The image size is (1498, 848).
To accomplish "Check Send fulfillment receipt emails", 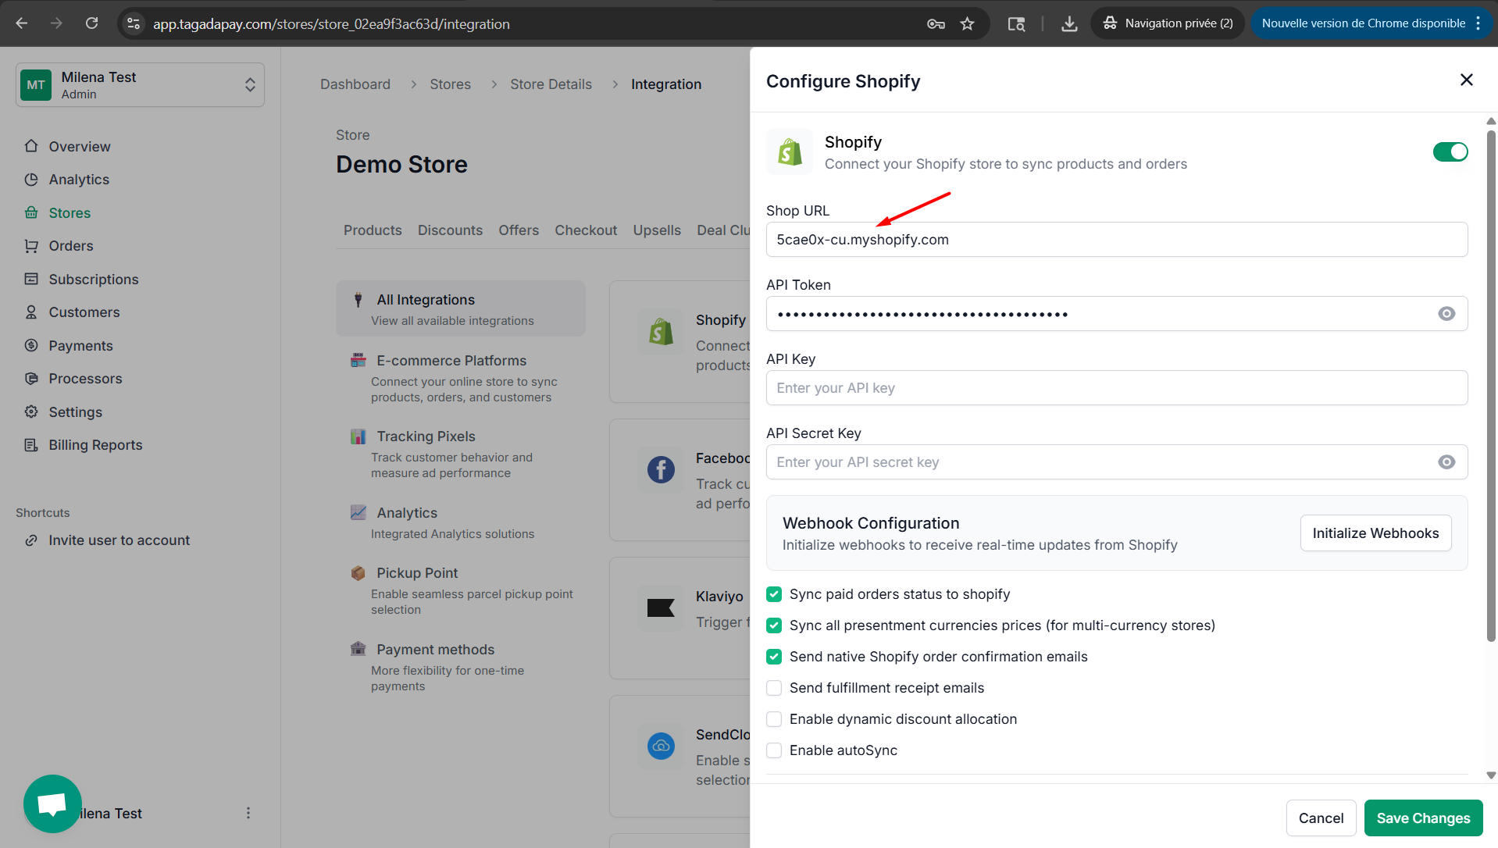I will click(x=774, y=688).
